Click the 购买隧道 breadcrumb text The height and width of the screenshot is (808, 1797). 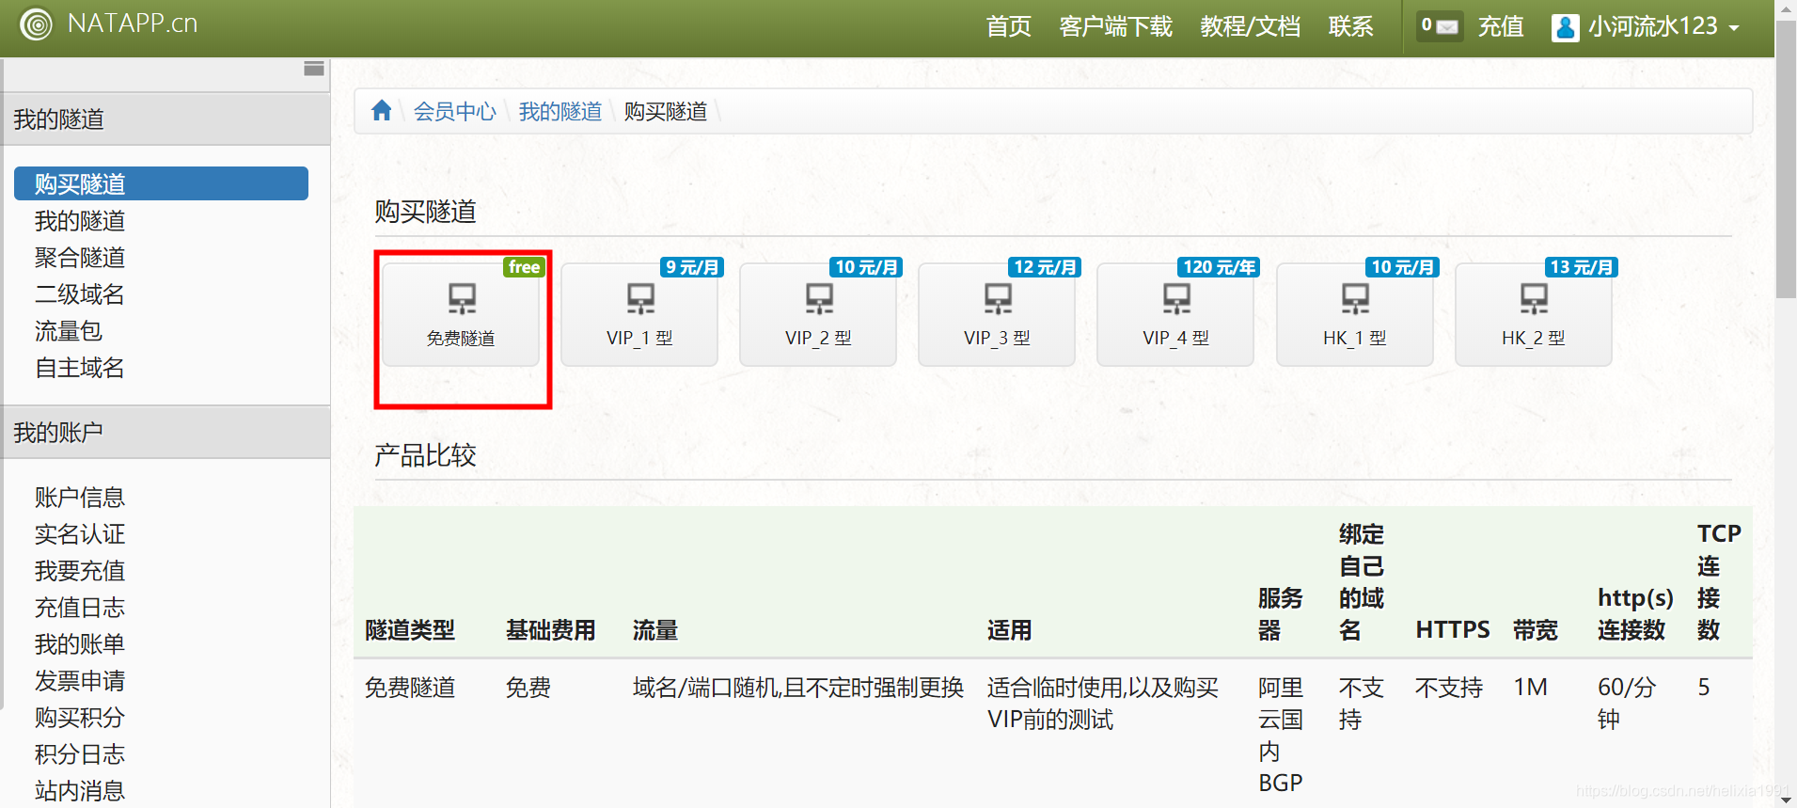click(666, 112)
